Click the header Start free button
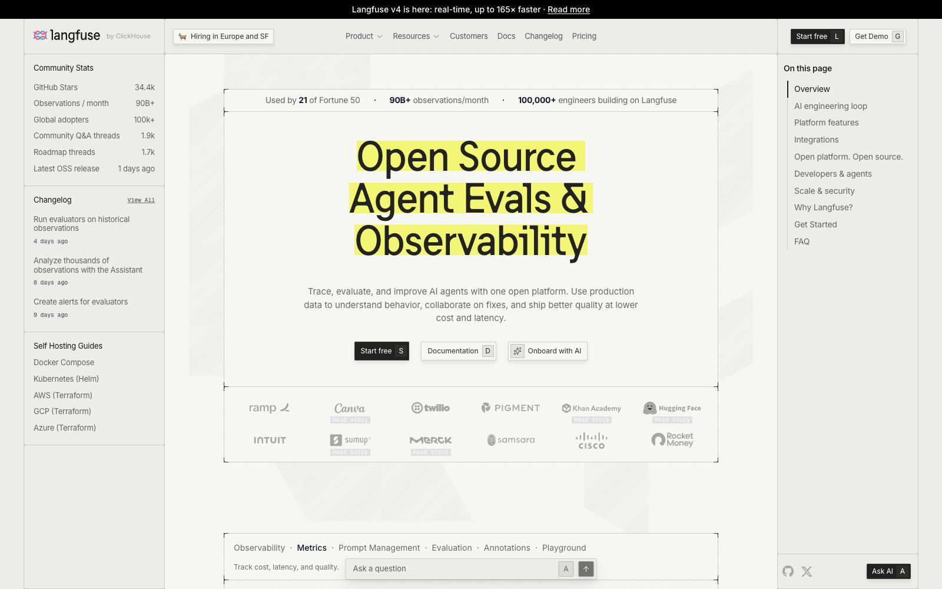 [818, 37]
